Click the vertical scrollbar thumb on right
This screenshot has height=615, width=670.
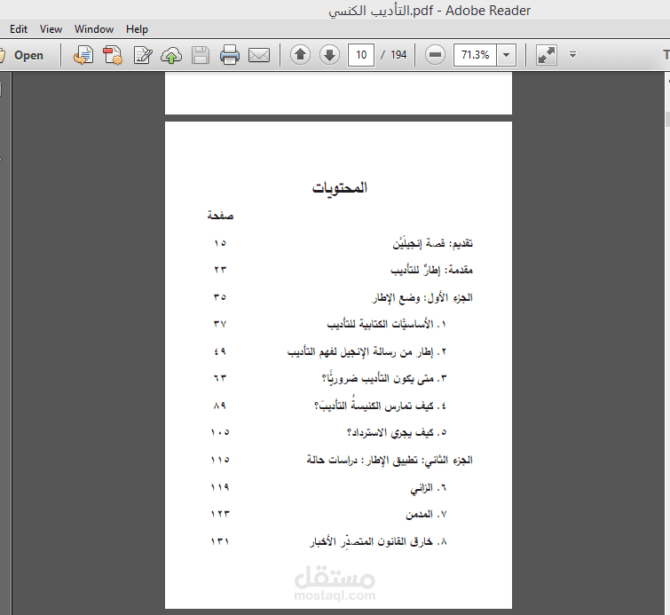pyautogui.click(x=667, y=119)
